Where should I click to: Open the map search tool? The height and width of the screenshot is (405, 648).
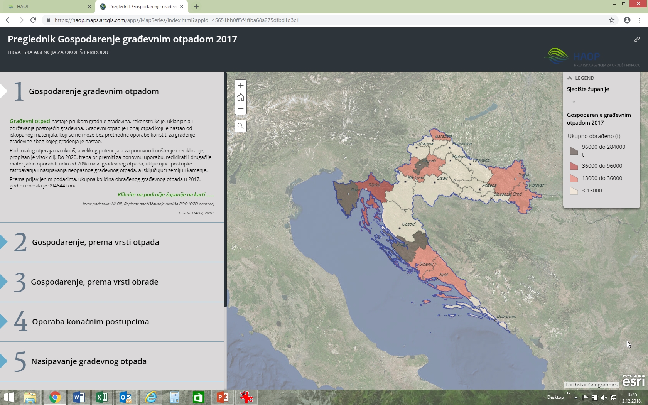pyautogui.click(x=240, y=126)
